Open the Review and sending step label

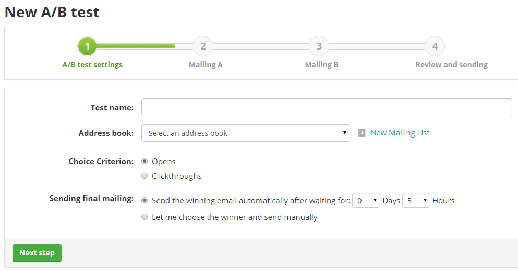click(451, 65)
